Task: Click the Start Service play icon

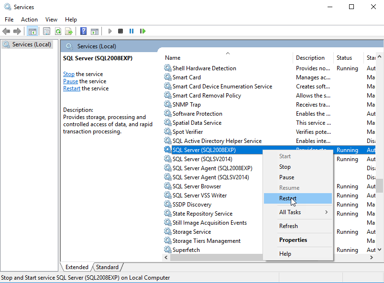Action: (x=110, y=31)
